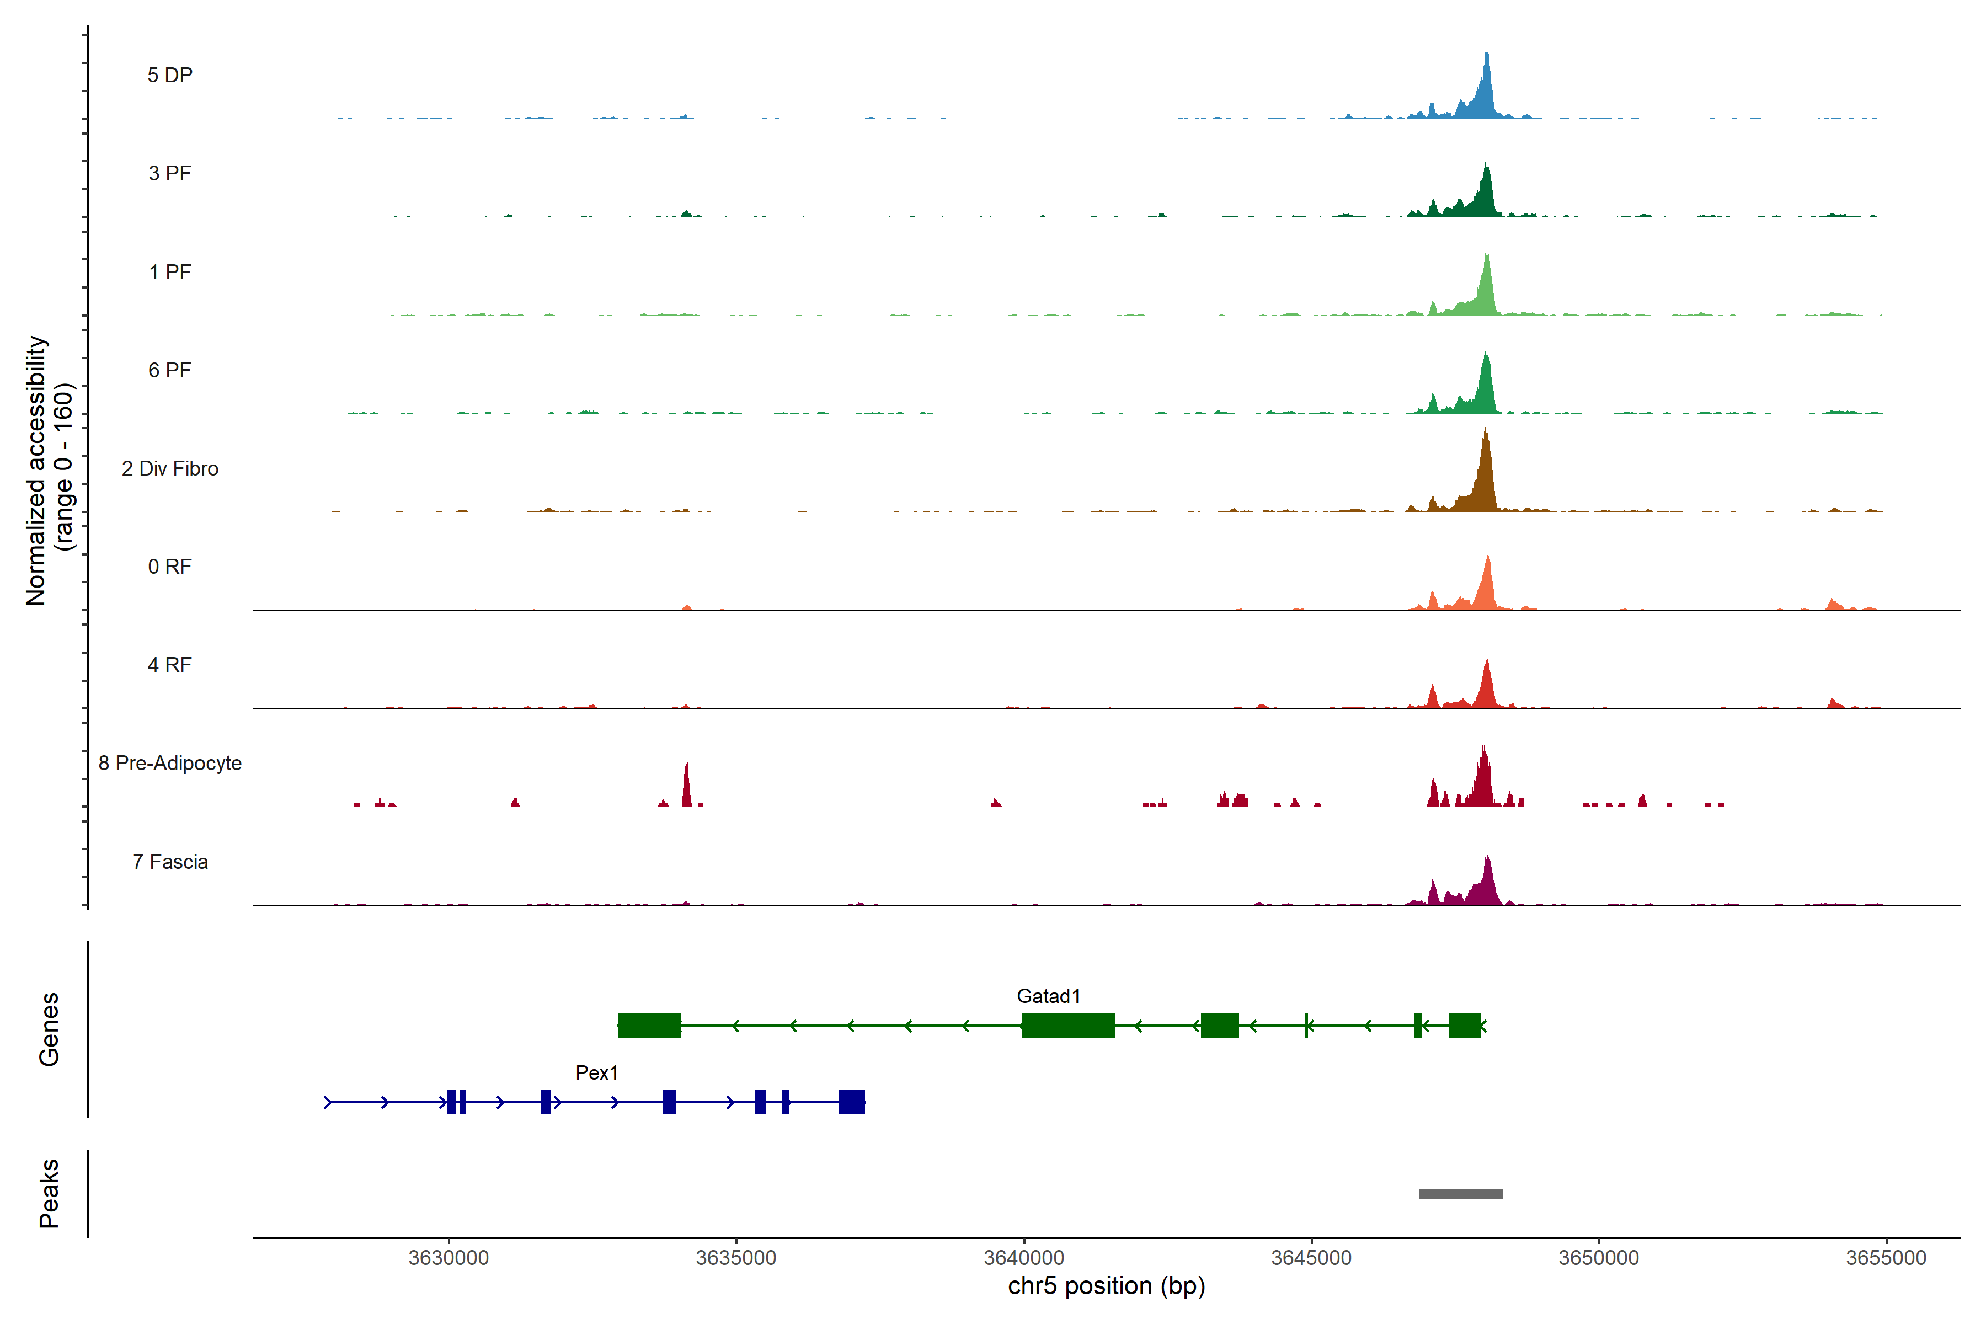Click the small left Pre-Adipocyte red peak
Viewport: 1986px width, 1324px height.
tap(686, 785)
